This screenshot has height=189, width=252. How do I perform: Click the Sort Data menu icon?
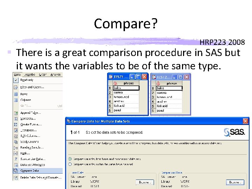pyautogui.click(x=16, y=119)
